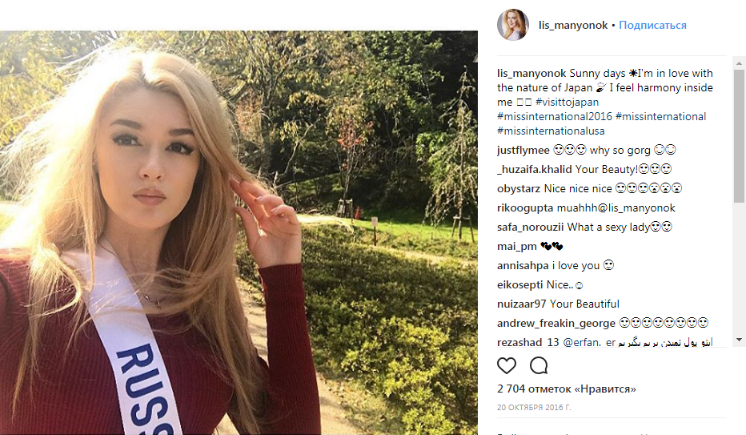Visit commenter justflymee's profile

click(x=523, y=151)
